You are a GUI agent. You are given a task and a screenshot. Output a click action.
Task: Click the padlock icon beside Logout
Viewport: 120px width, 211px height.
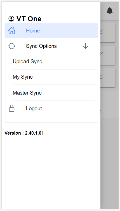pyautogui.click(x=12, y=108)
